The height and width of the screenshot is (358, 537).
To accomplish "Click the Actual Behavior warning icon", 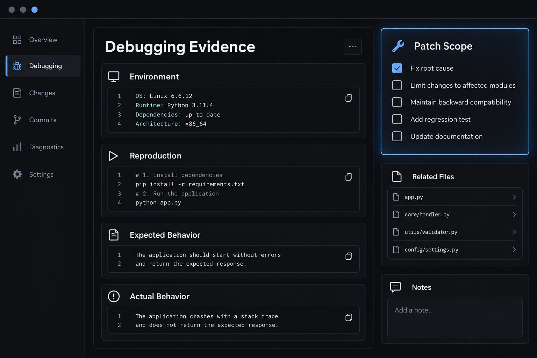I will click(114, 296).
